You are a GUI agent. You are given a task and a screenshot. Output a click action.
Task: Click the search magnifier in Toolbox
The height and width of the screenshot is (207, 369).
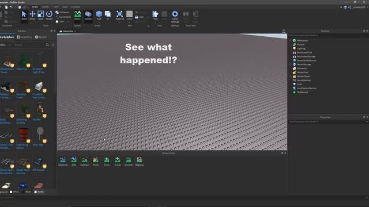tap(47, 45)
